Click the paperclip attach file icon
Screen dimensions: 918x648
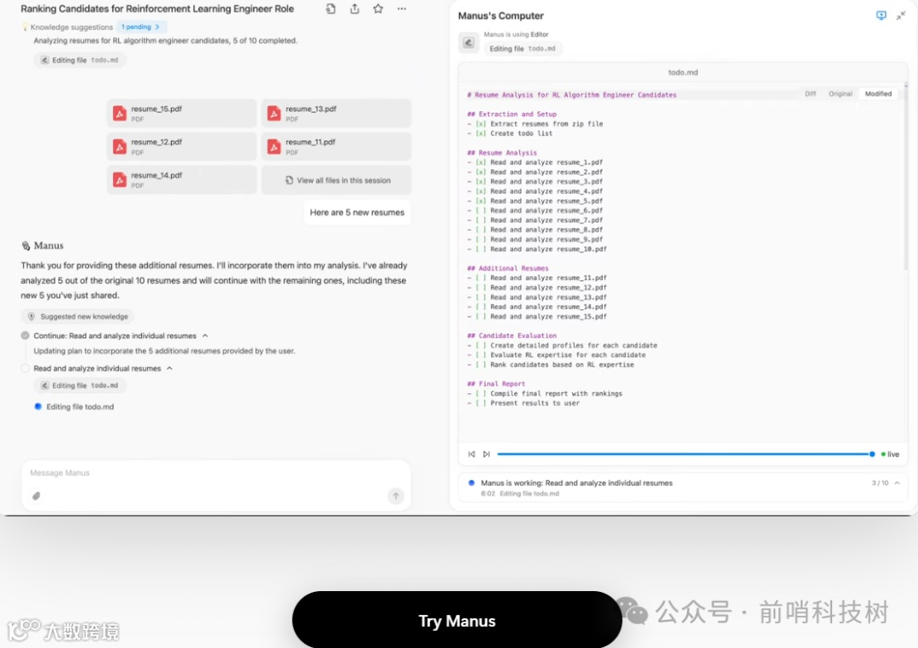pos(37,496)
